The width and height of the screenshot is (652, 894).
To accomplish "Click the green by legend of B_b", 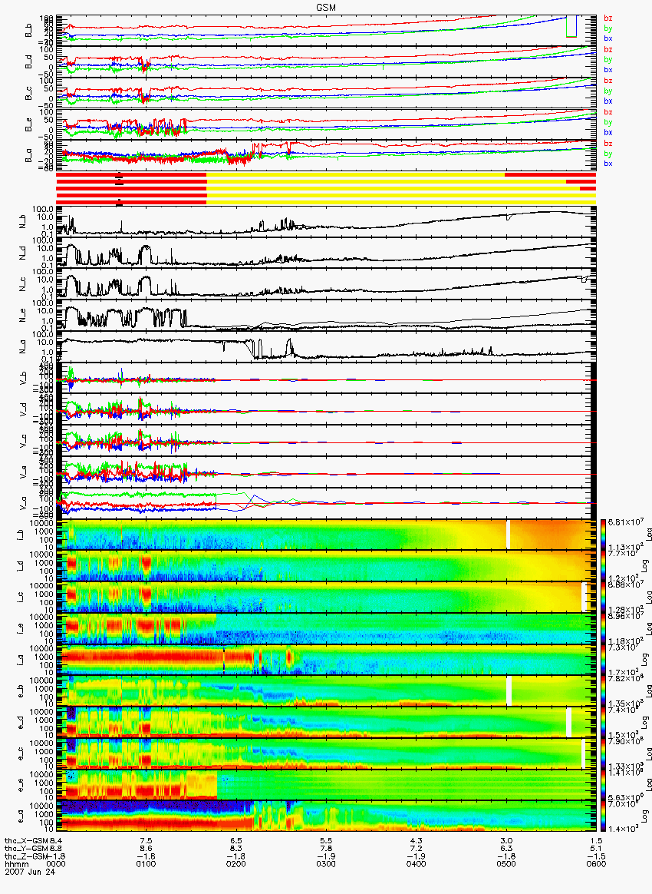I will point(608,28).
